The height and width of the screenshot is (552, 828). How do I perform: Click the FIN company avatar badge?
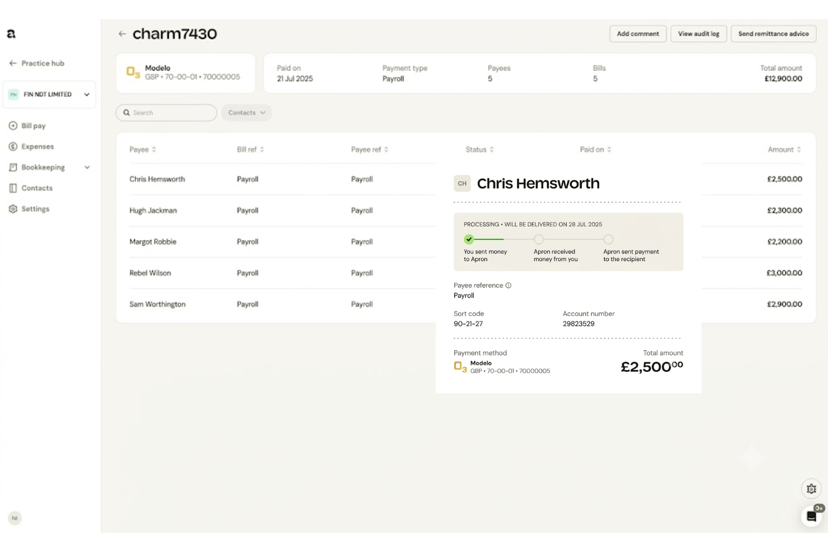tap(13, 95)
